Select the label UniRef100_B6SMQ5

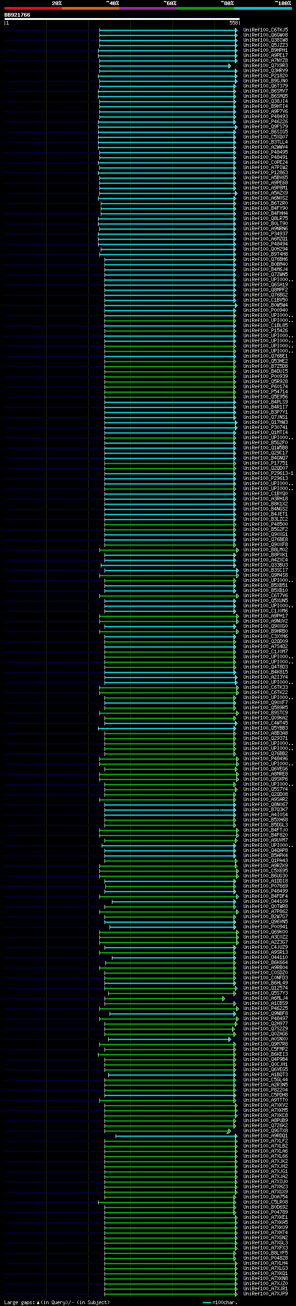[265, 96]
